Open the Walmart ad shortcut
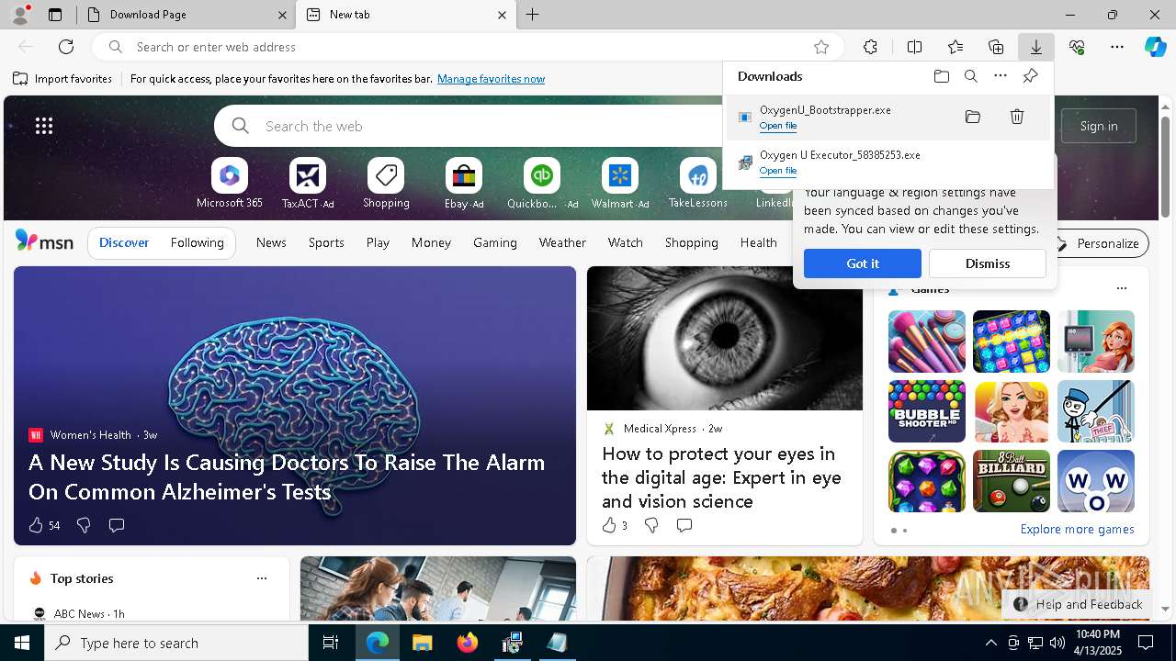1176x661 pixels. [x=620, y=184]
